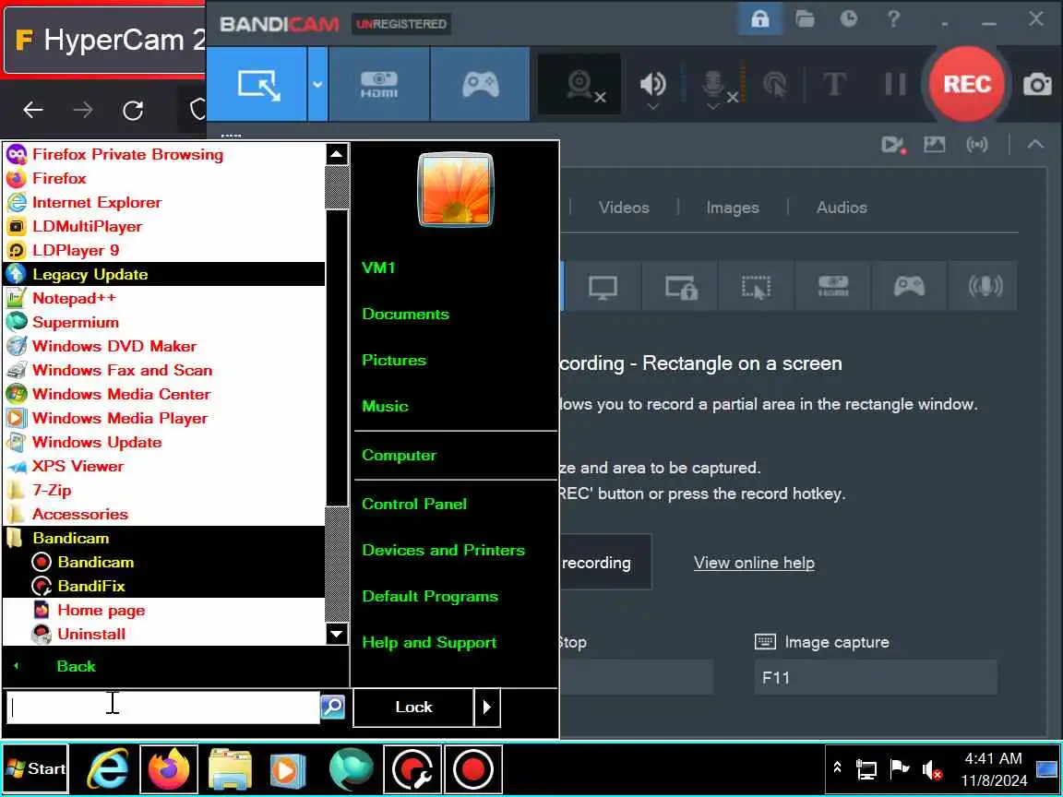Open scheduled recording clock icon
This screenshot has height=797, width=1063.
848,19
